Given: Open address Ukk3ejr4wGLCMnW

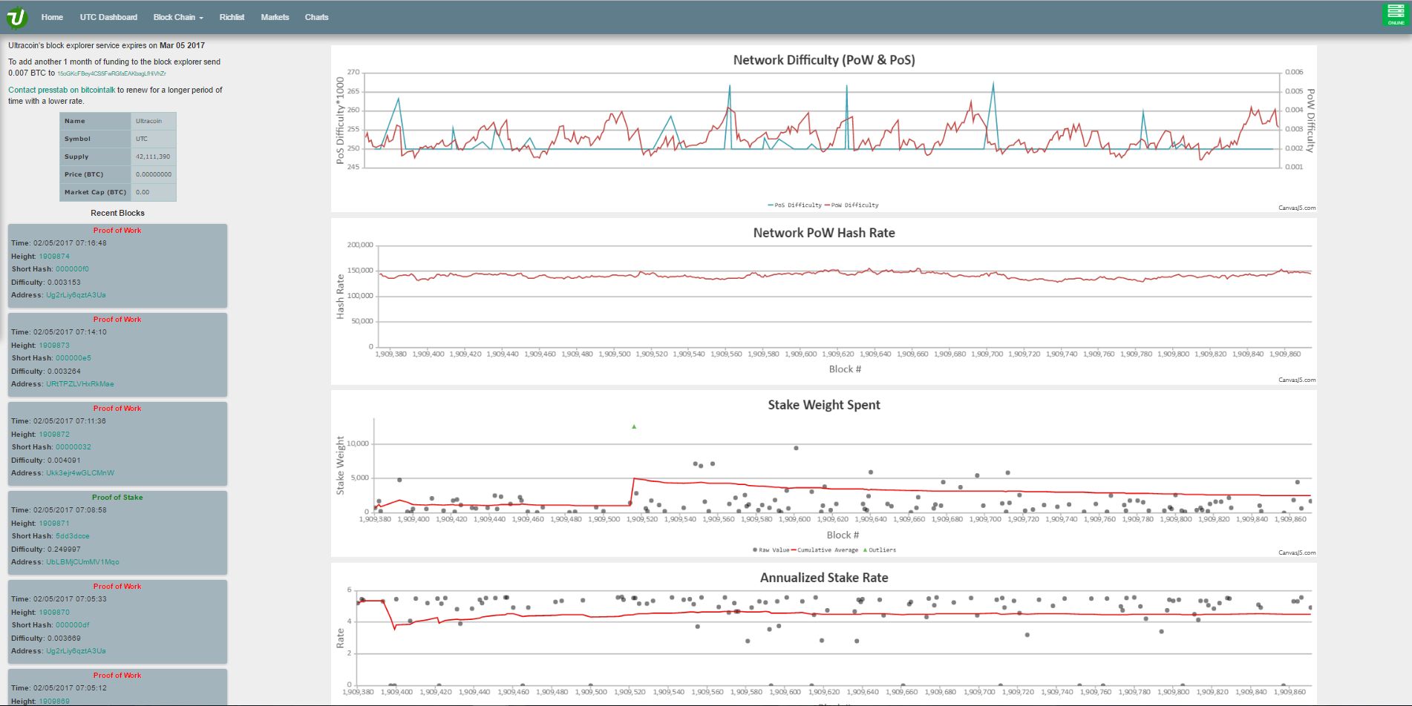Looking at the screenshot, I should coord(80,473).
